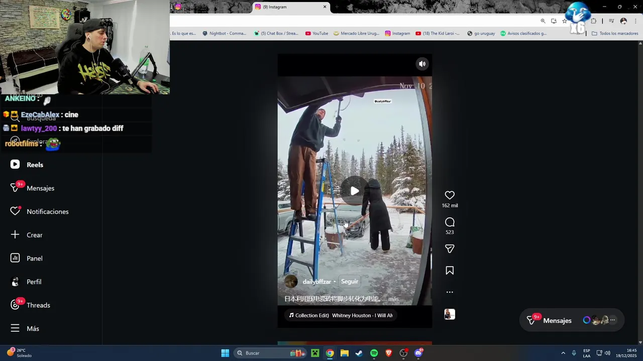Image resolution: width=643 pixels, height=361 pixels.
Task: Switch to the first pinned Instagram tab
Action: pyautogui.click(x=178, y=7)
